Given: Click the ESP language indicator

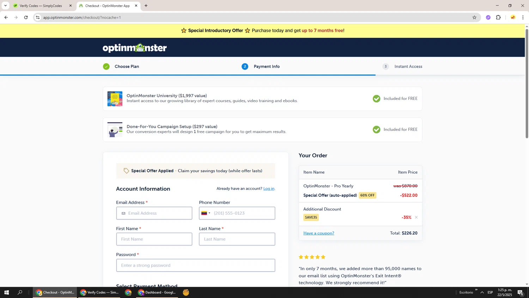Looking at the screenshot, I should pos(490,292).
